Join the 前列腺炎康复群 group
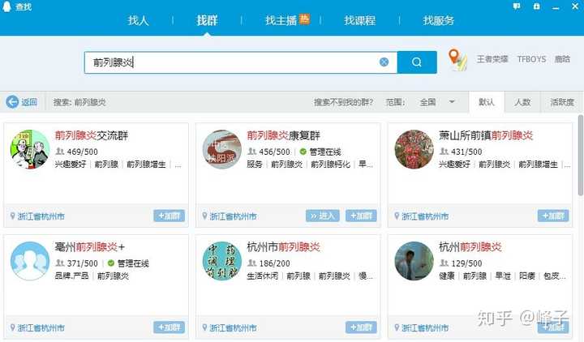The height and width of the screenshot is (342, 584). tap(361, 216)
